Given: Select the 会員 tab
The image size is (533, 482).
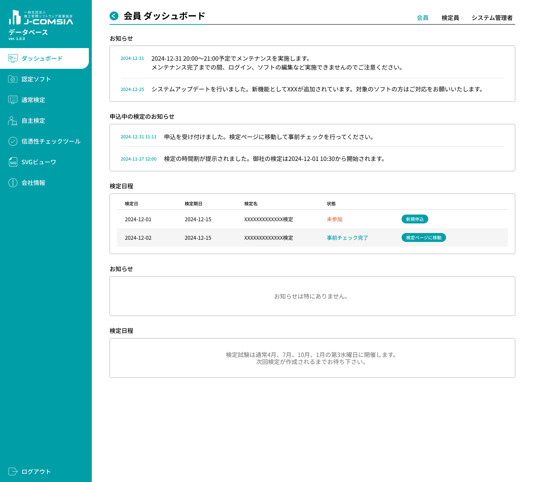Looking at the screenshot, I should coord(422,18).
